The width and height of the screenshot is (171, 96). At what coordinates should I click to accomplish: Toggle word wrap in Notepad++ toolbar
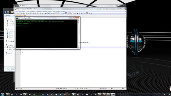61,13
